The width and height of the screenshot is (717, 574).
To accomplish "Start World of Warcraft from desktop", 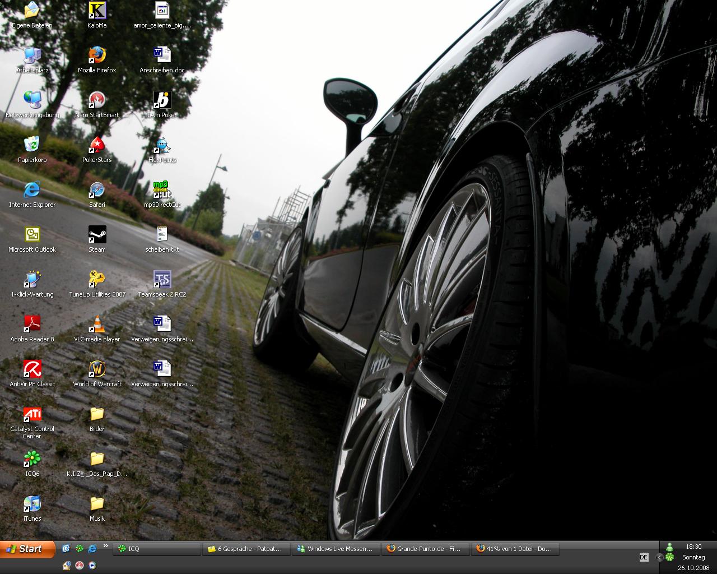I will [x=97, y=369].
